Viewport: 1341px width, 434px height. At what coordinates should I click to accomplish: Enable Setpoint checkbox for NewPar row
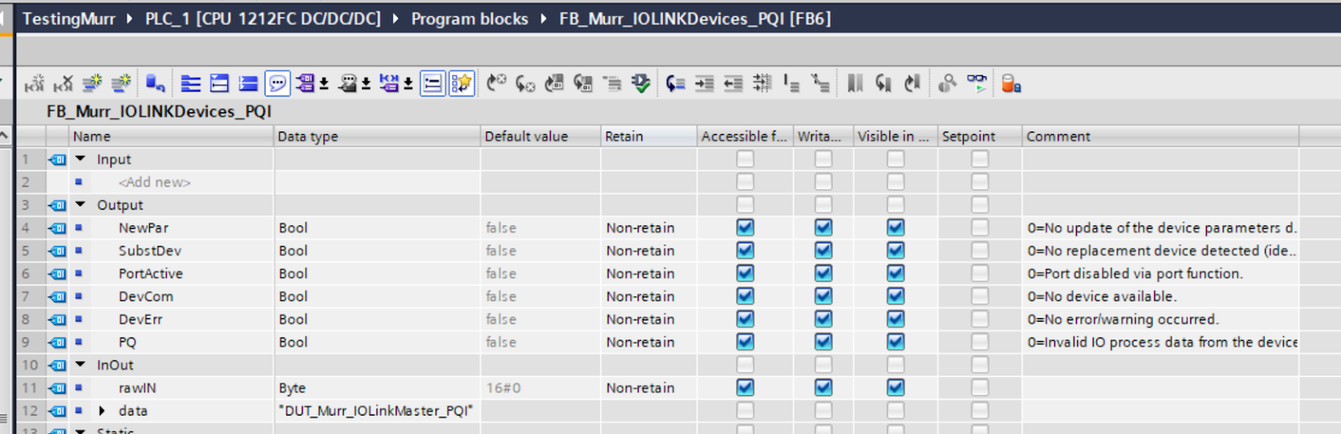tap(980, 227)
